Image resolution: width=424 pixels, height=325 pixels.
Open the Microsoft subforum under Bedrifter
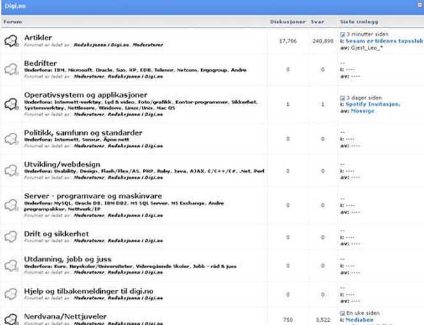80,70
